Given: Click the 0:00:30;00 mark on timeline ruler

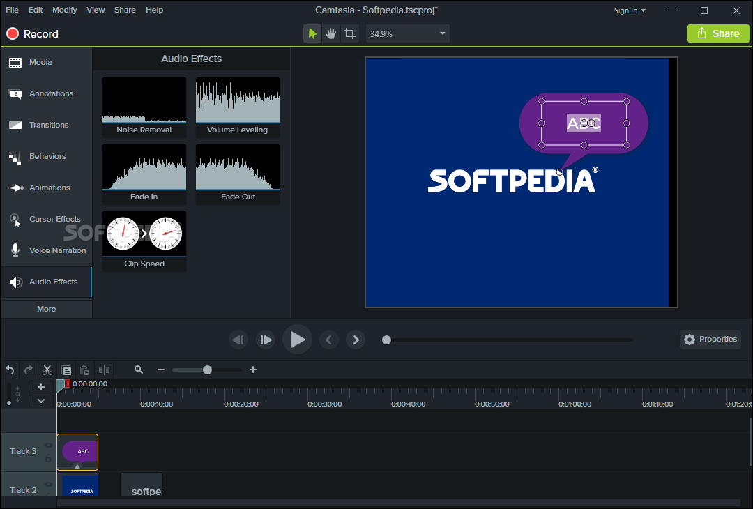Looking at the screenshot, I should coord(325,404).
